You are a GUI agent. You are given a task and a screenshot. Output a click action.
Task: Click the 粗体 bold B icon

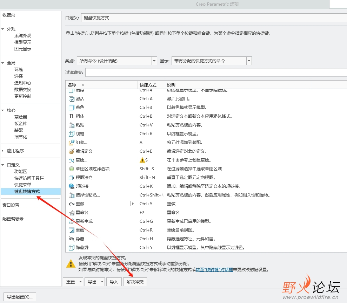click(x=72, y=116)
